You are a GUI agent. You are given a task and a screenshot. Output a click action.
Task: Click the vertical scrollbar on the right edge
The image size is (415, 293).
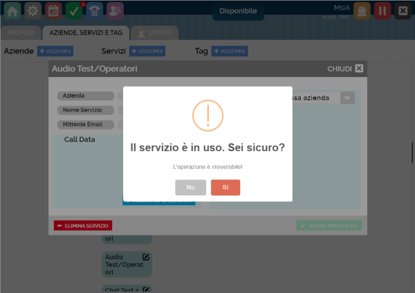[x=412, y=152]
